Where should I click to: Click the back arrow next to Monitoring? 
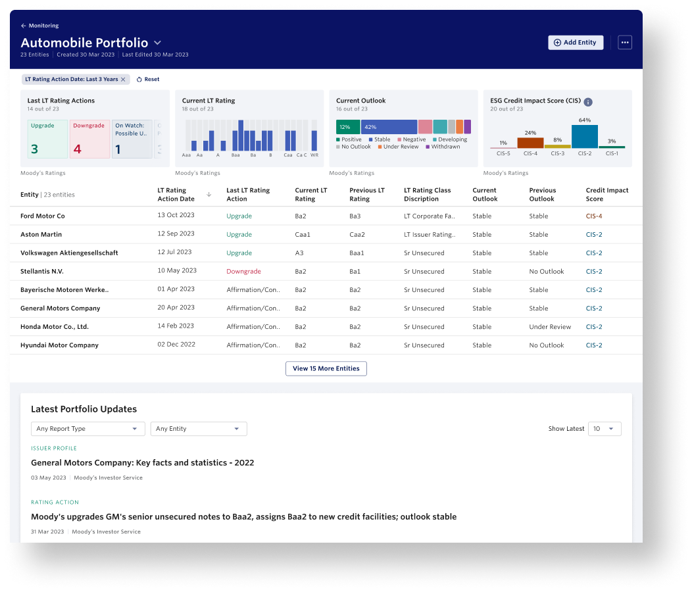pos(24,26)
